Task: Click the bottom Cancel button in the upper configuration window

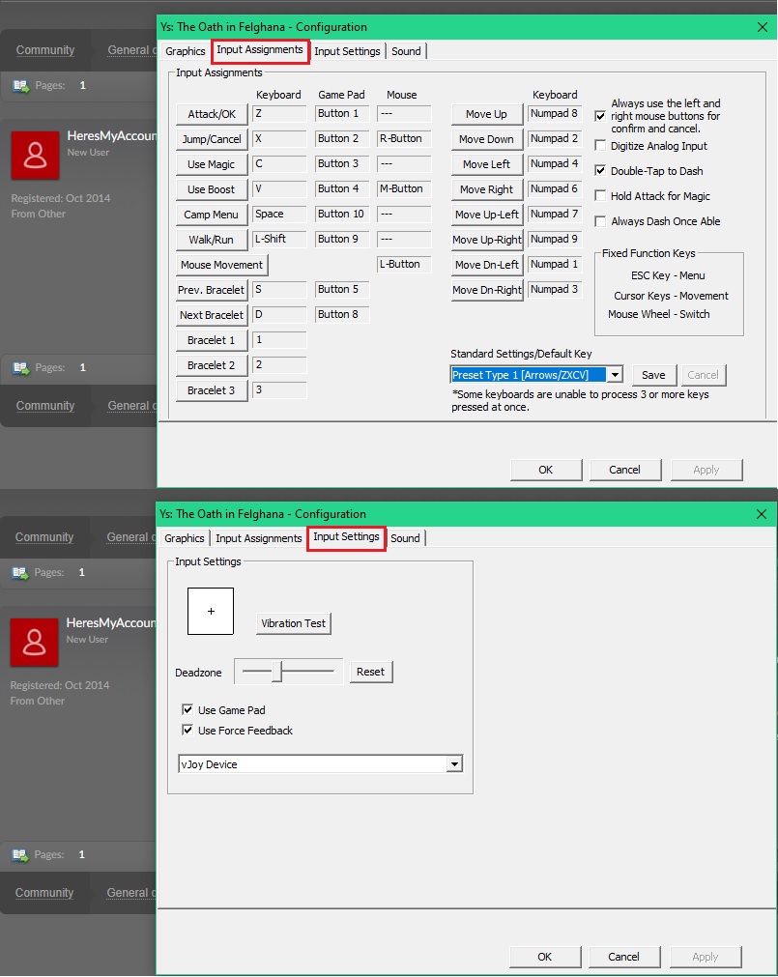Action: tap(624, 470)
